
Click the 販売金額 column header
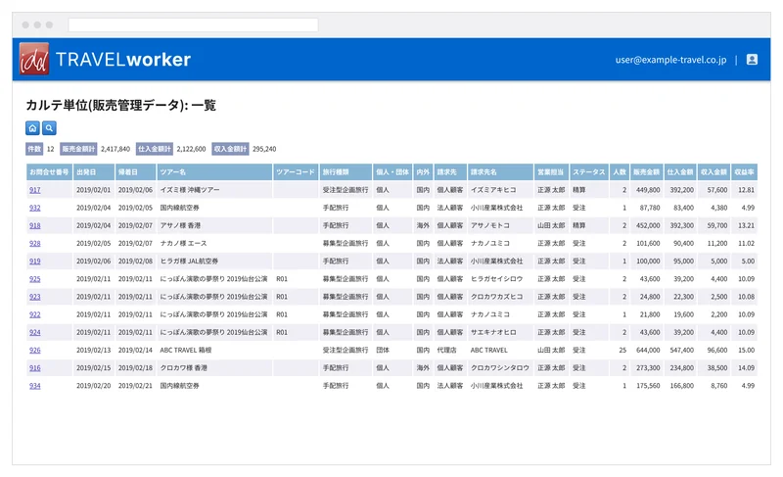(x=647, y=171)
